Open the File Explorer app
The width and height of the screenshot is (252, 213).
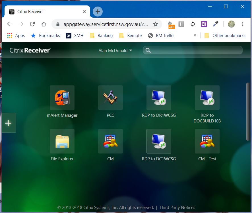coord(62,141)
